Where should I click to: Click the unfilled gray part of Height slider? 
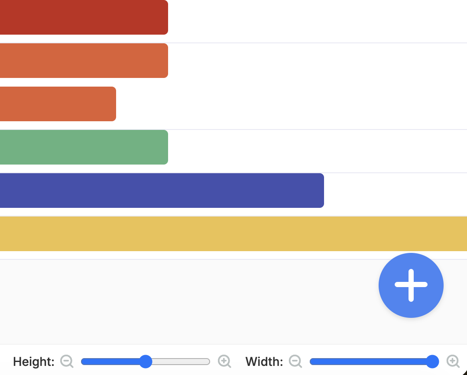click(x=181, y=362)
